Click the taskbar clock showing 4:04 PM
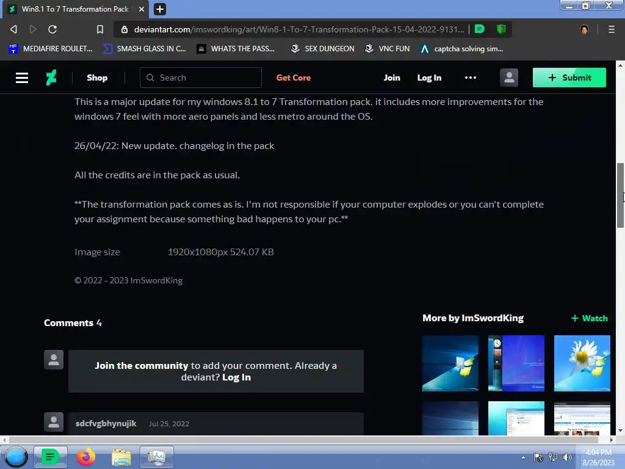The image size is (625, 469). 598,457
